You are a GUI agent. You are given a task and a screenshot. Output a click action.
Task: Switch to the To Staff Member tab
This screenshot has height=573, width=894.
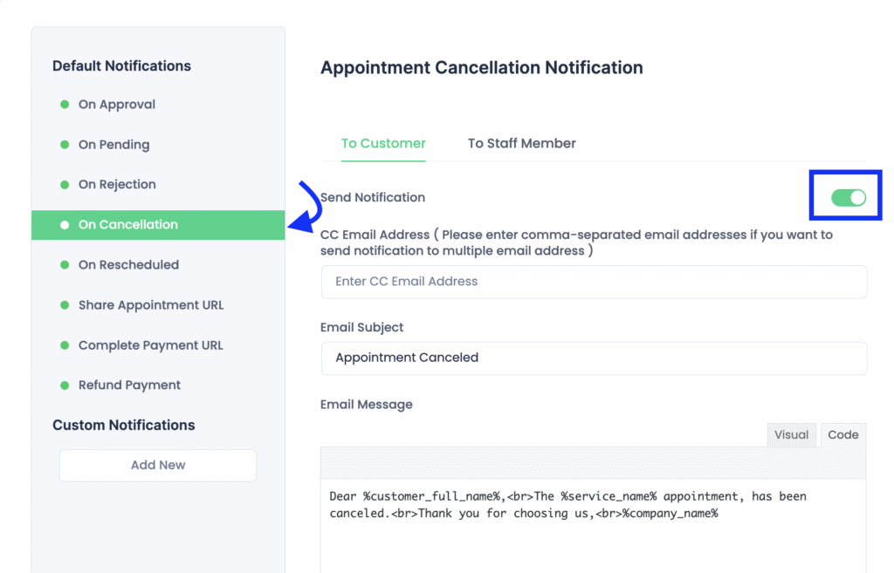[x=522, y=143]
